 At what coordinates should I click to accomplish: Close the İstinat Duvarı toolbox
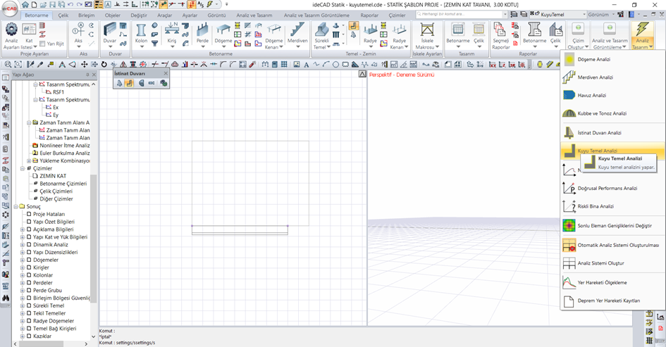166,73
